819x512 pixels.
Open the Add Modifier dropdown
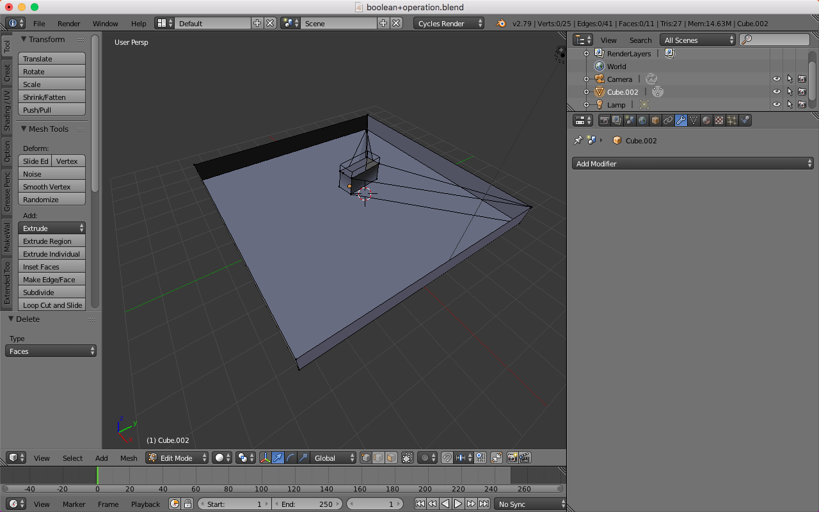(692, 164)
